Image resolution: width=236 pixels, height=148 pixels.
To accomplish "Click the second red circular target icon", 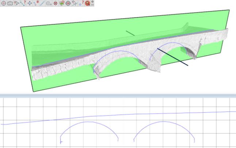I will [68, 3].
